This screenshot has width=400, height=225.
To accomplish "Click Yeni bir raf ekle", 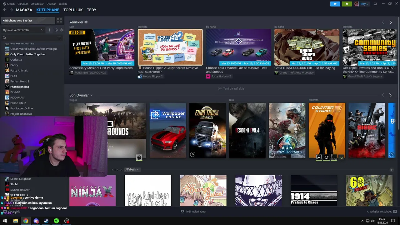I will tap(231, 88).
